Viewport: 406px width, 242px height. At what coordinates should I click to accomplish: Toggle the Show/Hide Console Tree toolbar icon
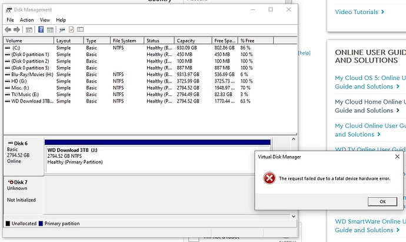tap(29, 30)
